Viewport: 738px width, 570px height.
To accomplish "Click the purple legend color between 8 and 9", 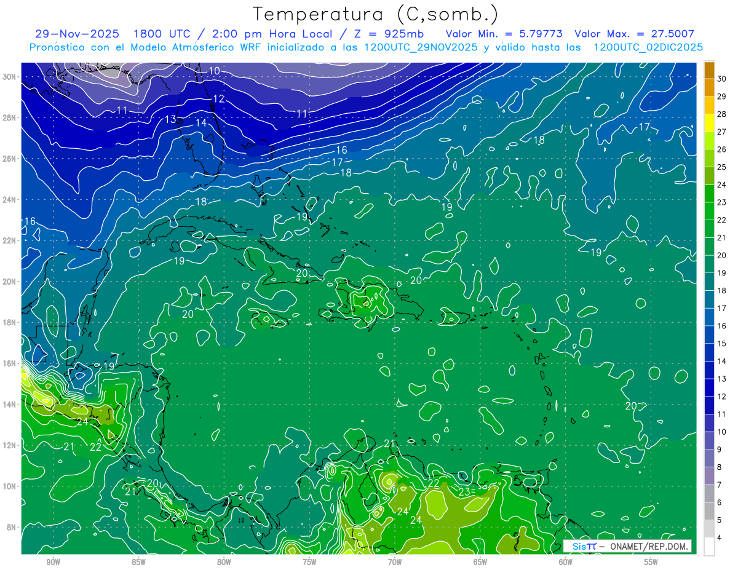I will [x=709, y=459].
